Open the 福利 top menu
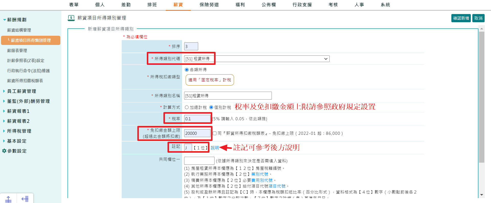This screenshot has height=203, width=491. tap(240, 5)
